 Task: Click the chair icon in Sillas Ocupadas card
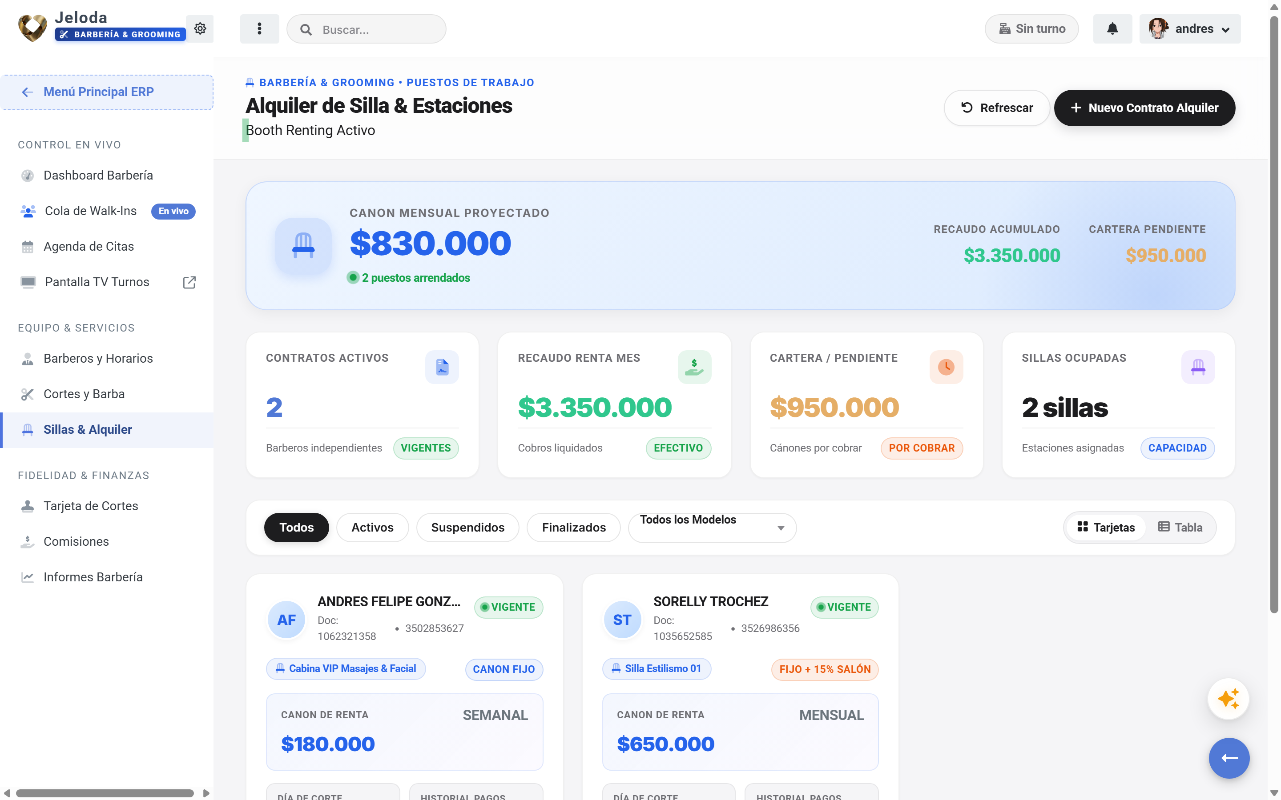(x=1198, y=367)
